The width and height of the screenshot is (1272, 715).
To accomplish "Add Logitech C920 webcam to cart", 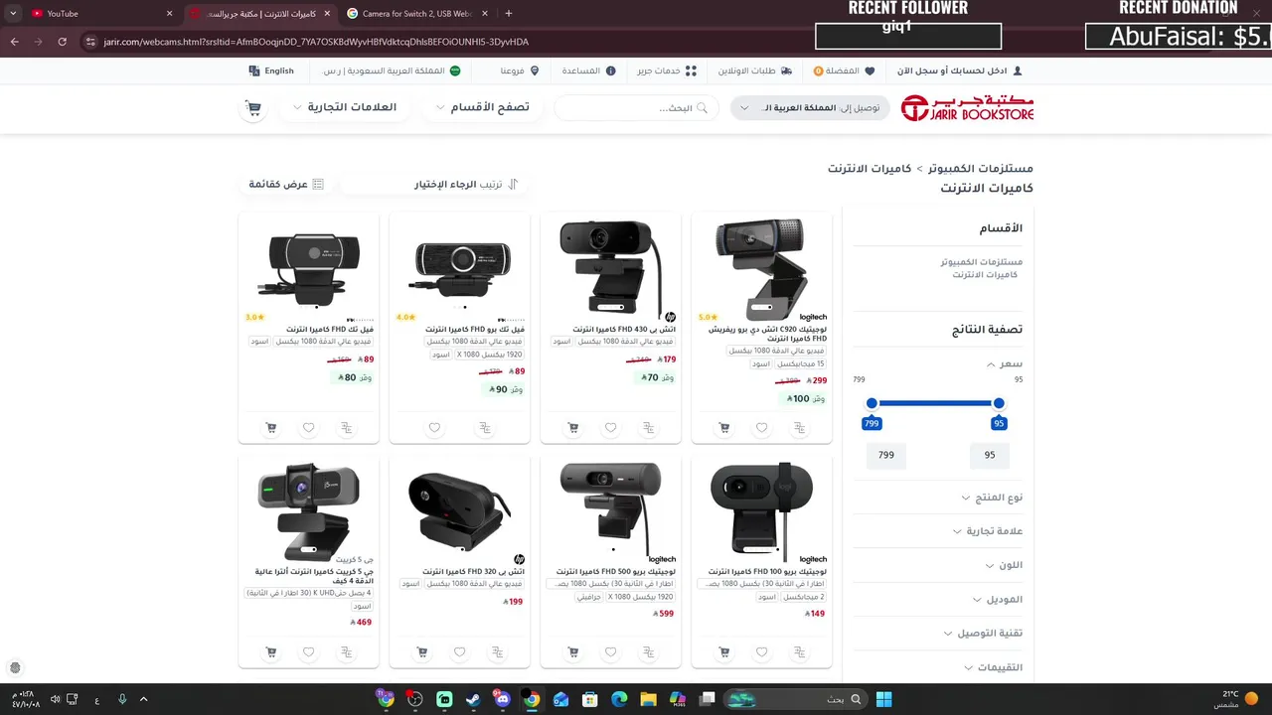I will 723,428.
